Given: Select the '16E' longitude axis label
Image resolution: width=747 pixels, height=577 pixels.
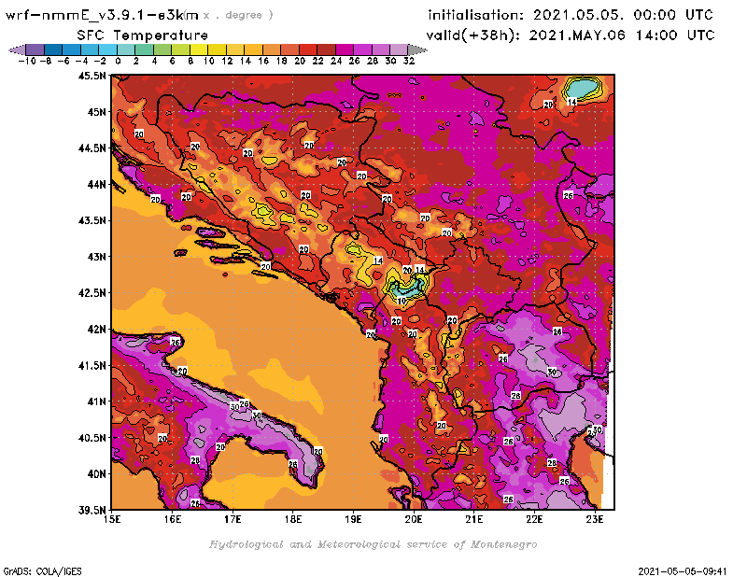Looking at the screenshot, I should point(173,519).
